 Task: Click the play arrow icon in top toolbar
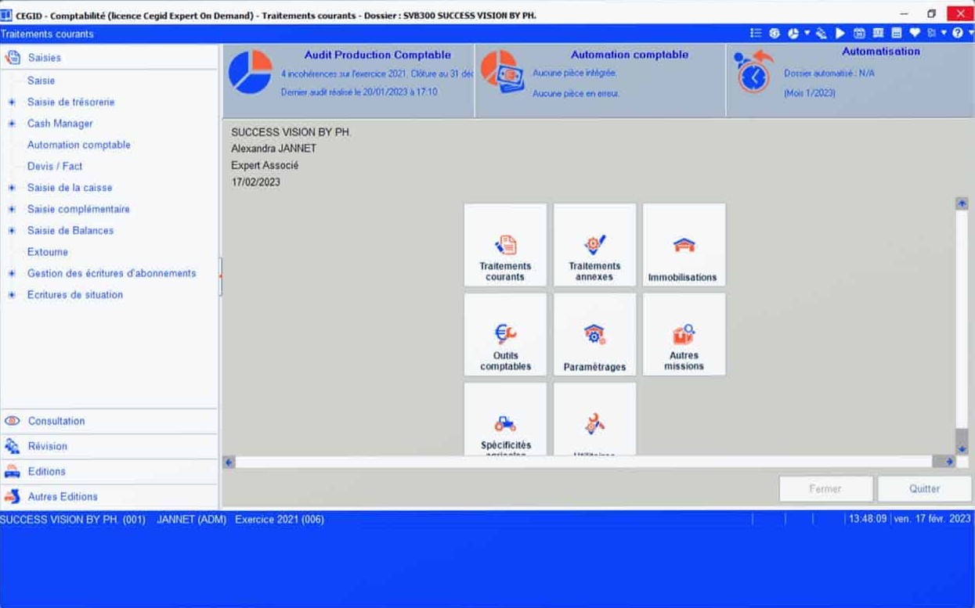(840, 33)
